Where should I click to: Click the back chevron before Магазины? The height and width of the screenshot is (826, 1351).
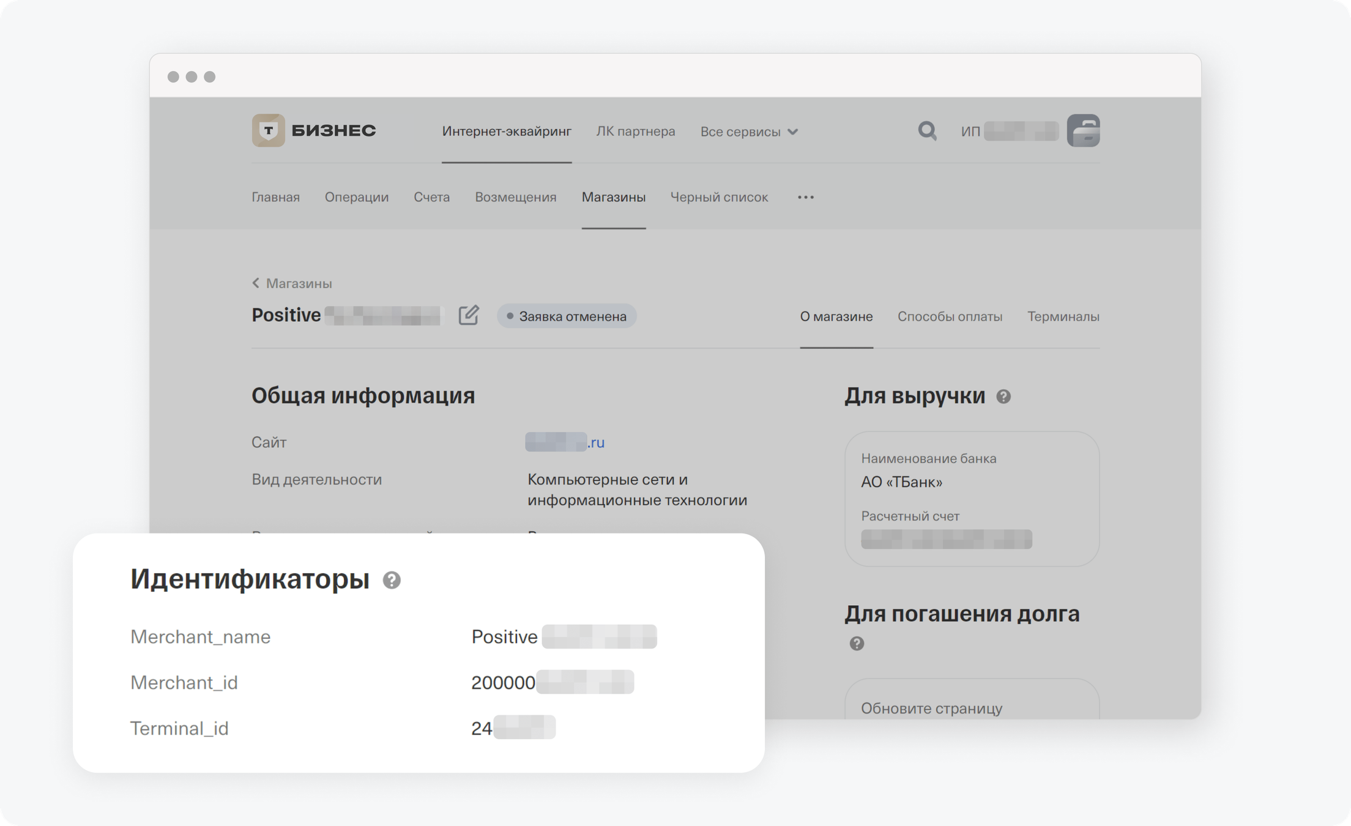(x=256, y=283)
